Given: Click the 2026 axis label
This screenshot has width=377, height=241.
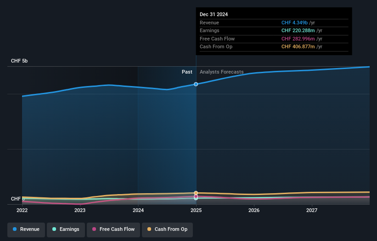Looking at the screenshot, I should 254,210.
